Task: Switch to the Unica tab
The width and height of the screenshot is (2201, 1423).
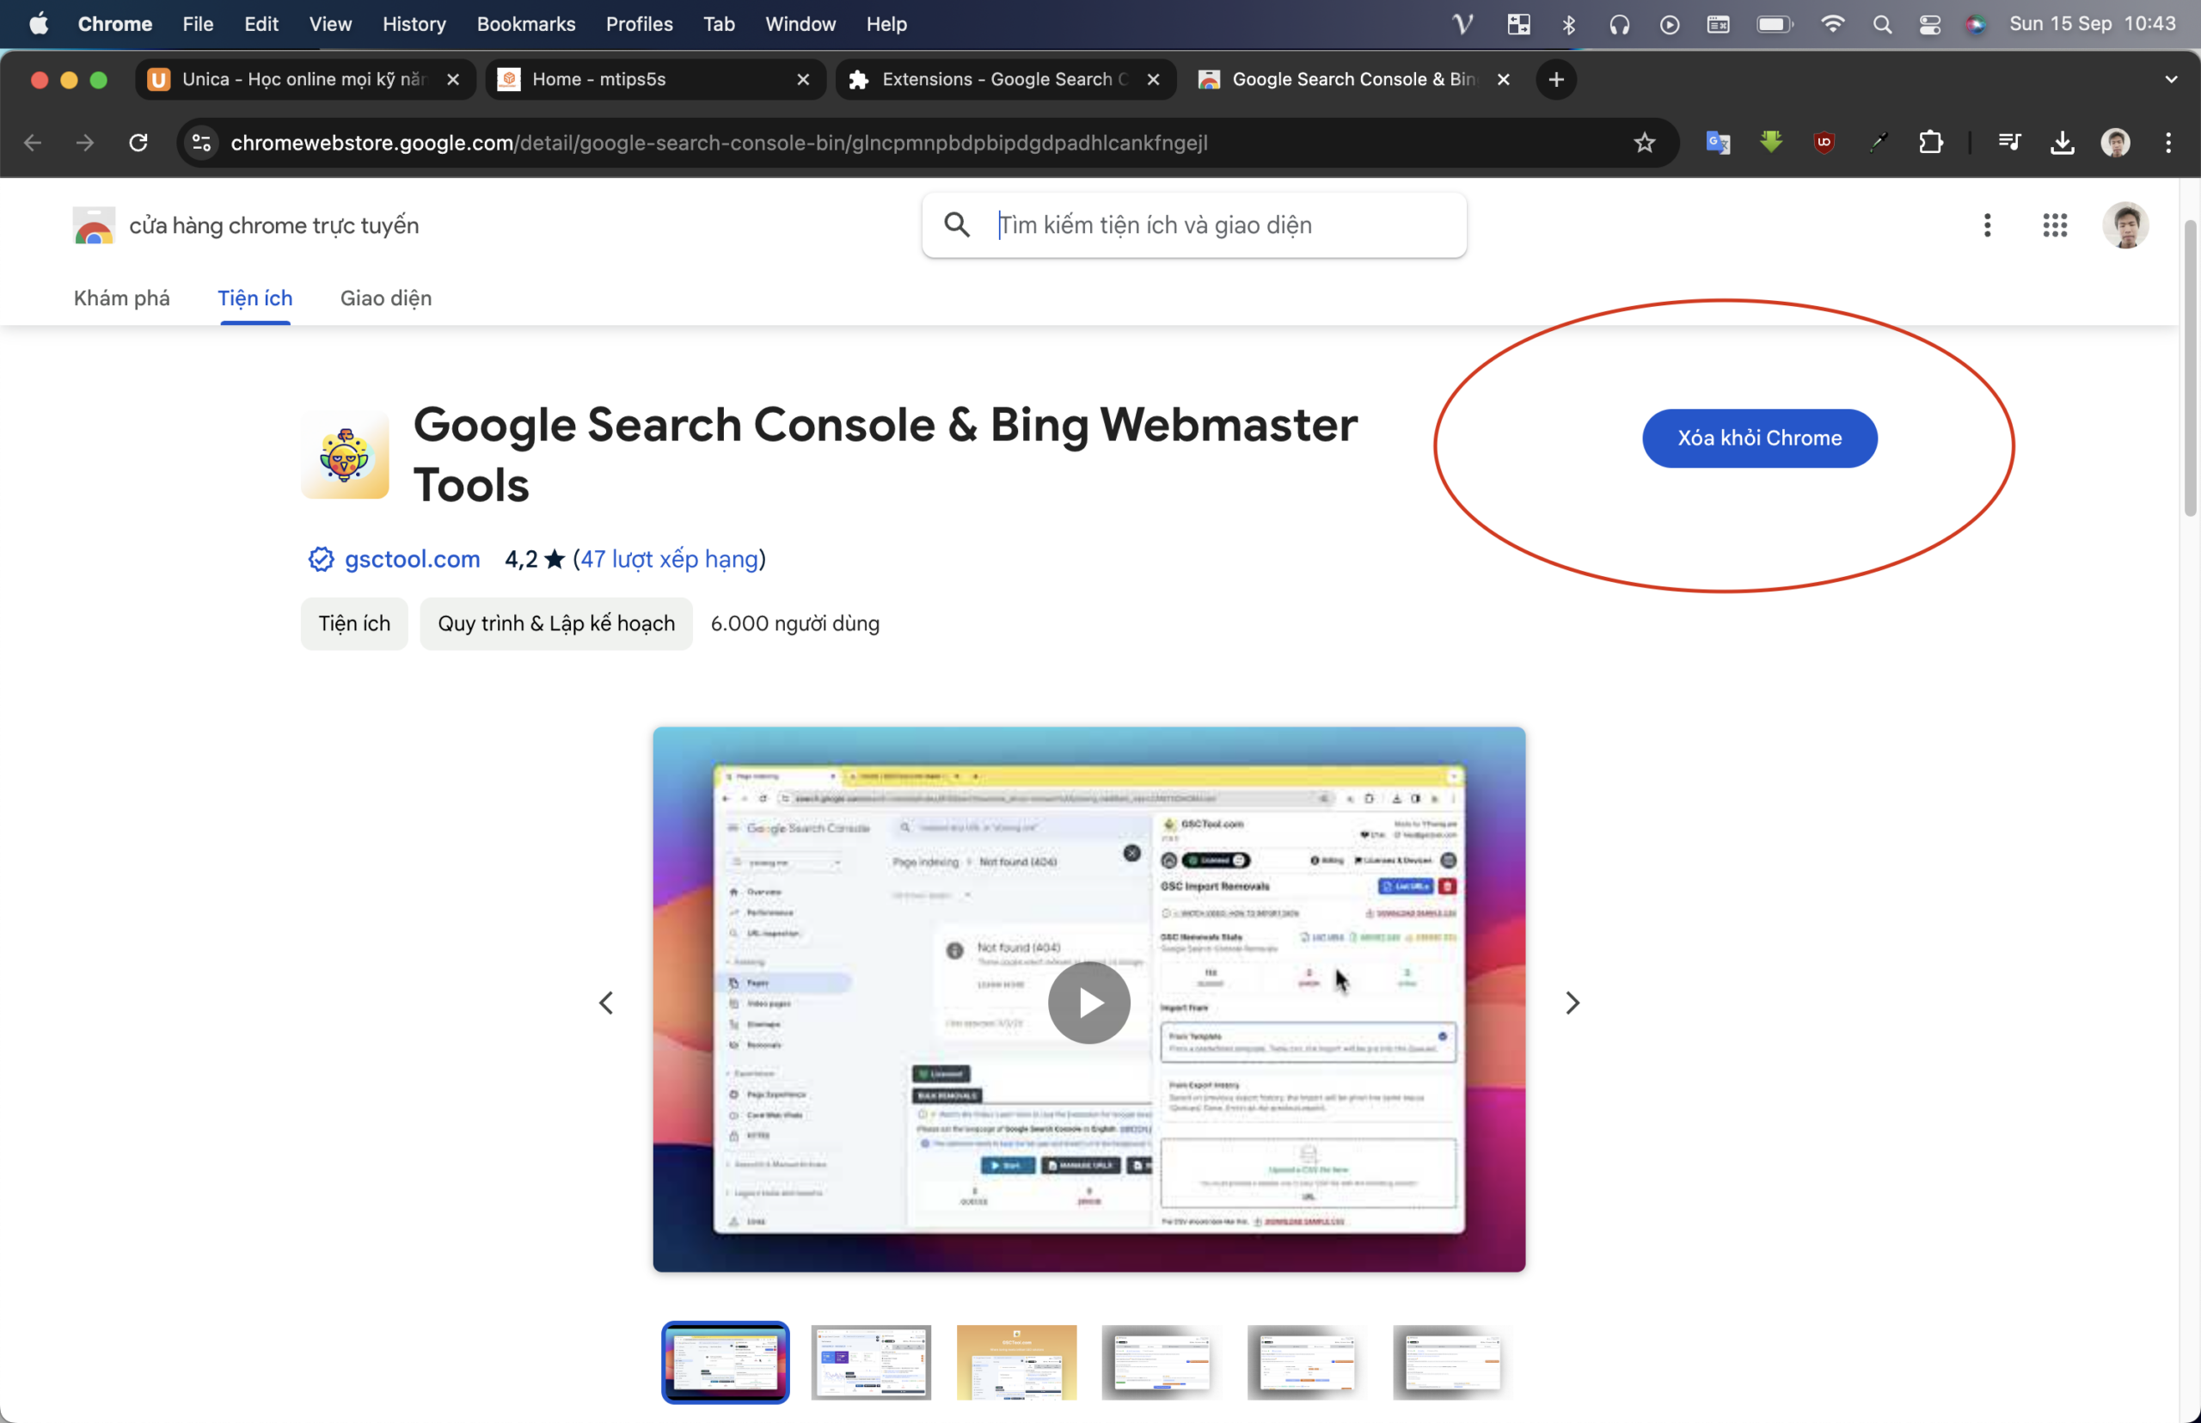Action: pos(305,79)
